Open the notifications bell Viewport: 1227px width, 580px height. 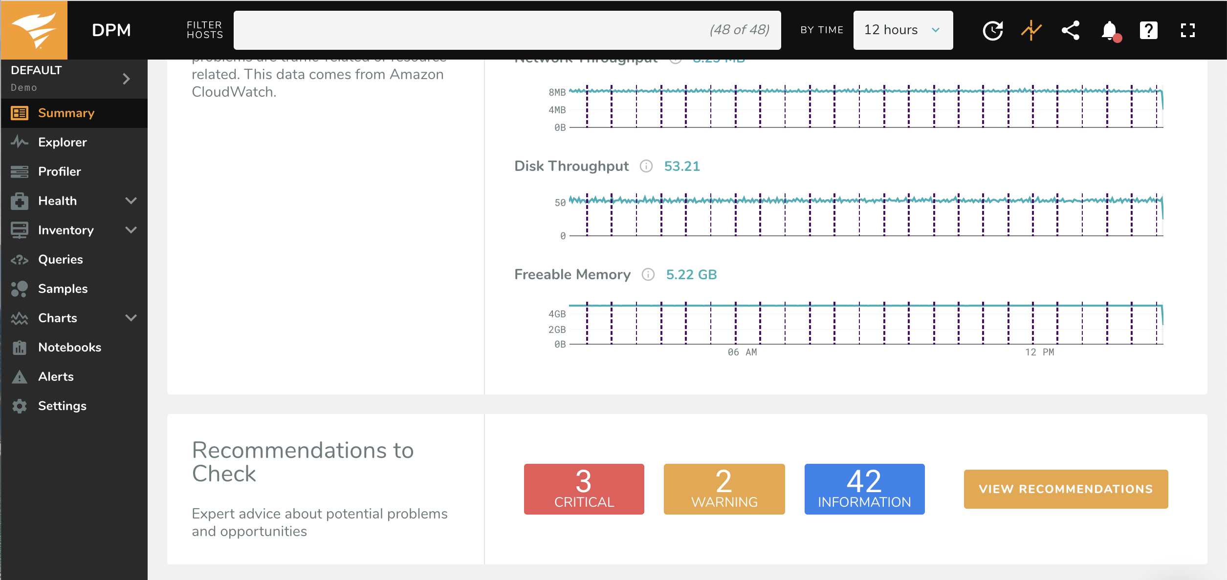(x=1110, y=30)
